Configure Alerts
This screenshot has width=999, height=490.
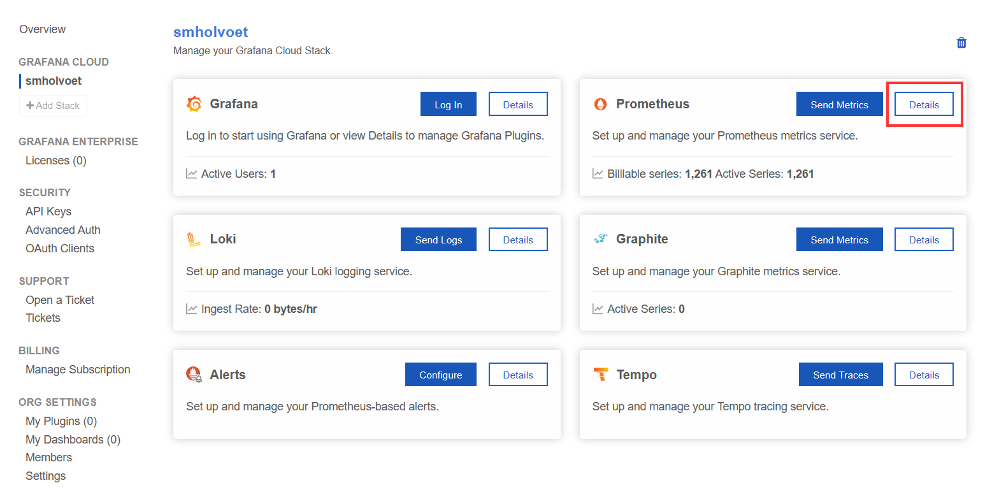click(x=441, y=374)
